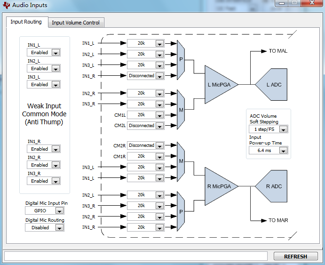Click the L MicPGA amplifier block
This screenshot has width=325, height=265.
[x=219, y=85]
